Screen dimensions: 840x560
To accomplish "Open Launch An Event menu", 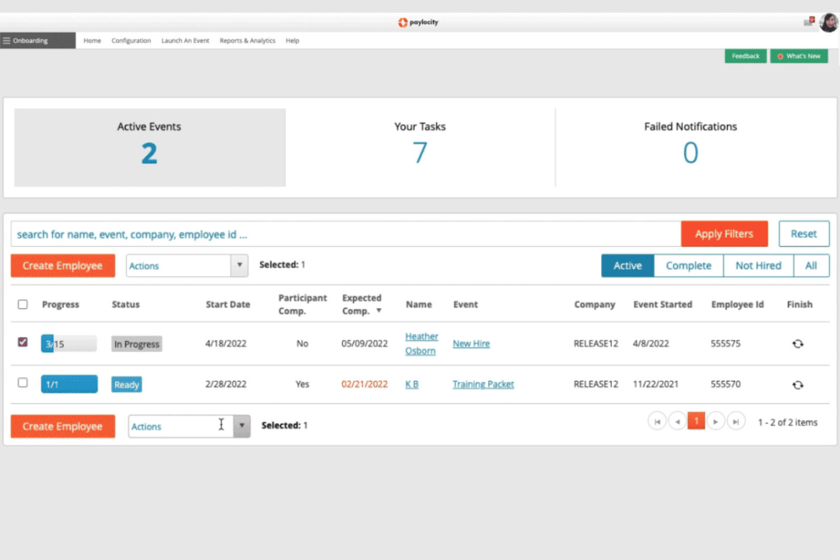I will click(x=185, y=41).
